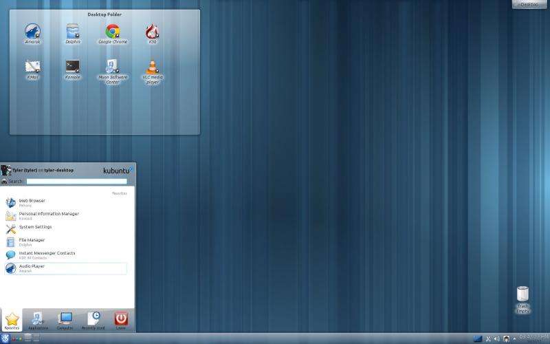Image resolution: width=550 pixels, height=344 pixels.
Task: Open the volume speaker tray icon
Action: point(496,338)
